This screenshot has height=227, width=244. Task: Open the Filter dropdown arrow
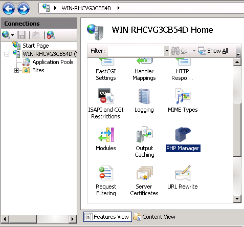(167, 51)
